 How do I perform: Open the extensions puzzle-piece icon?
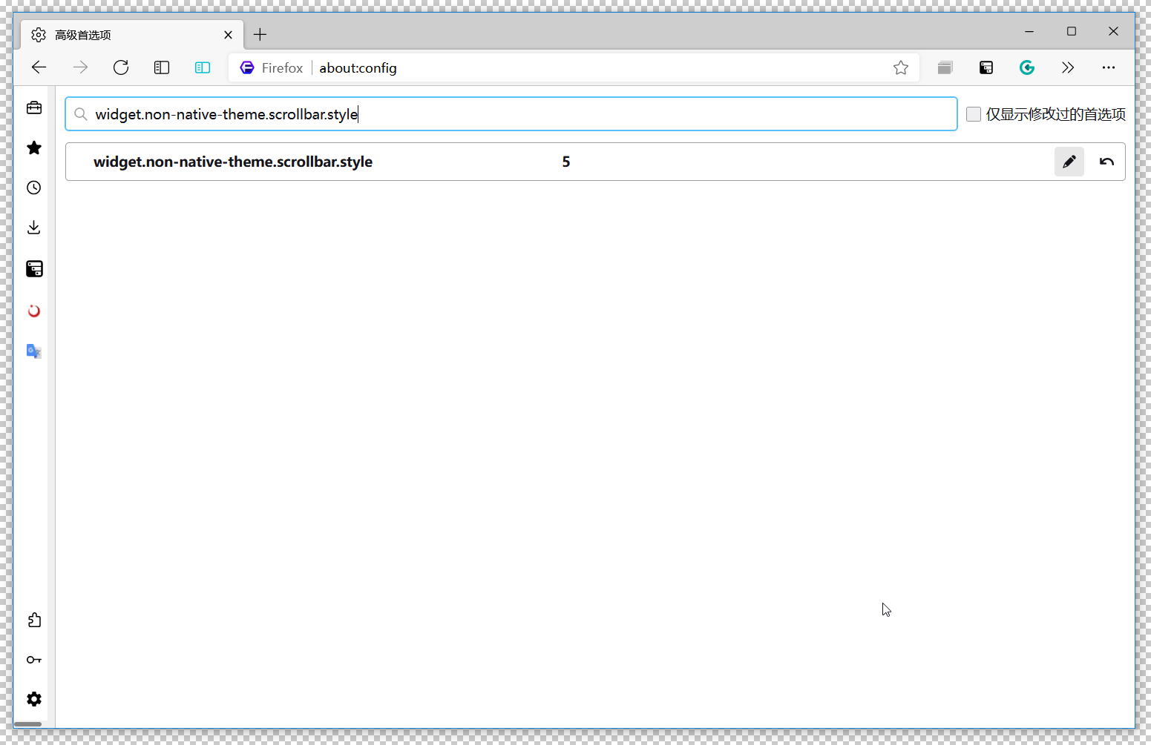tap(33, 620)
